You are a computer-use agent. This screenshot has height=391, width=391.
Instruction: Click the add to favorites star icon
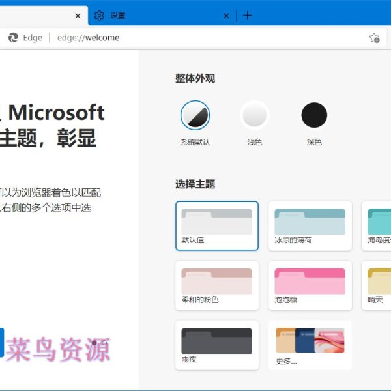374,38
